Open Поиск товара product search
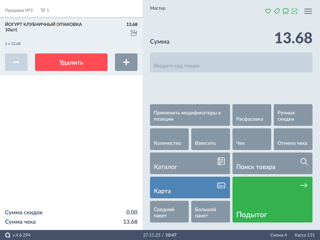 pyautogui.click(x=272, y=163)
